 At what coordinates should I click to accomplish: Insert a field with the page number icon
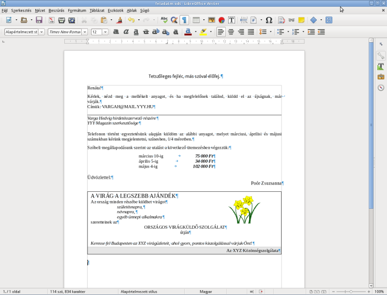253,20
